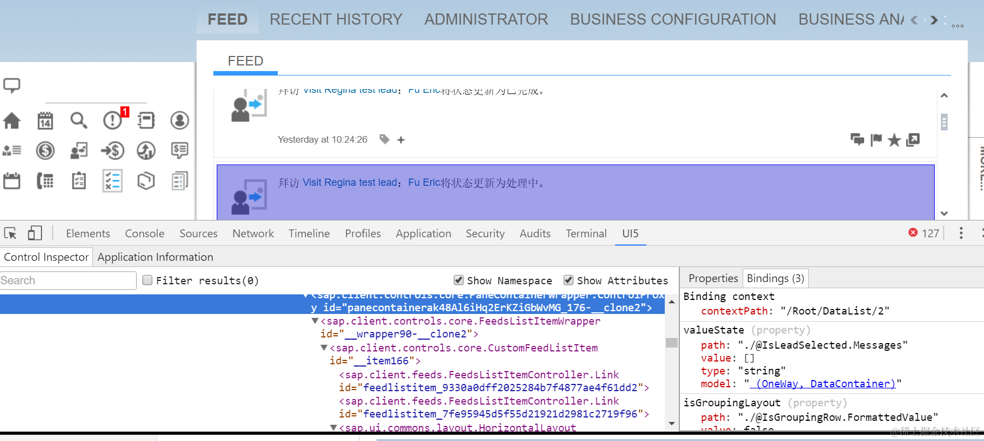Open the contact list person icon
The height and width of the screenshot is (441, 984).
tap(12, 151)
